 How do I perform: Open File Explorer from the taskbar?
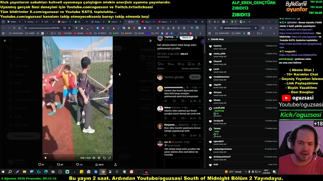tap(24, 172)
